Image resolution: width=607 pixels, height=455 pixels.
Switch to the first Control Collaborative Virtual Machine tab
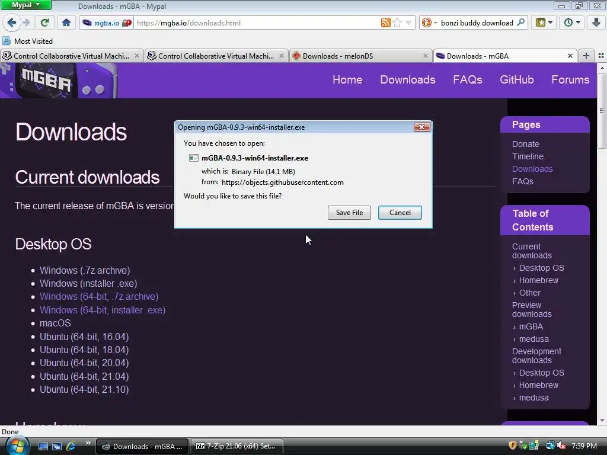72,56
